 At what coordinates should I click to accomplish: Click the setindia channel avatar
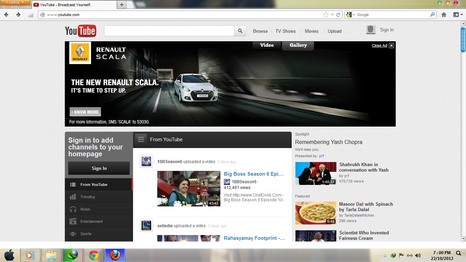click(x=146, y=225)
